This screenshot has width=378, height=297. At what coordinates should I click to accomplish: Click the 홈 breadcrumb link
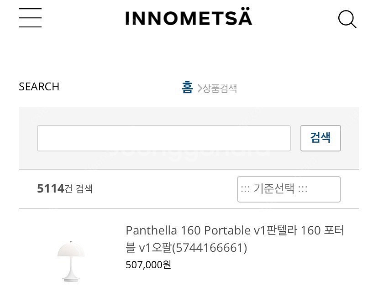187,87
